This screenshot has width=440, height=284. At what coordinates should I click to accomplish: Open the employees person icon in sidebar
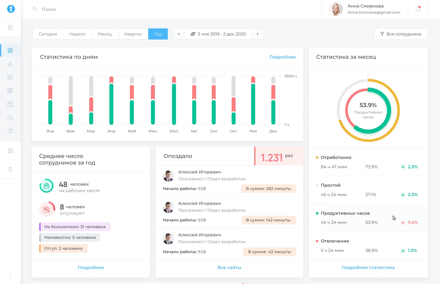[x=10, y=64]
